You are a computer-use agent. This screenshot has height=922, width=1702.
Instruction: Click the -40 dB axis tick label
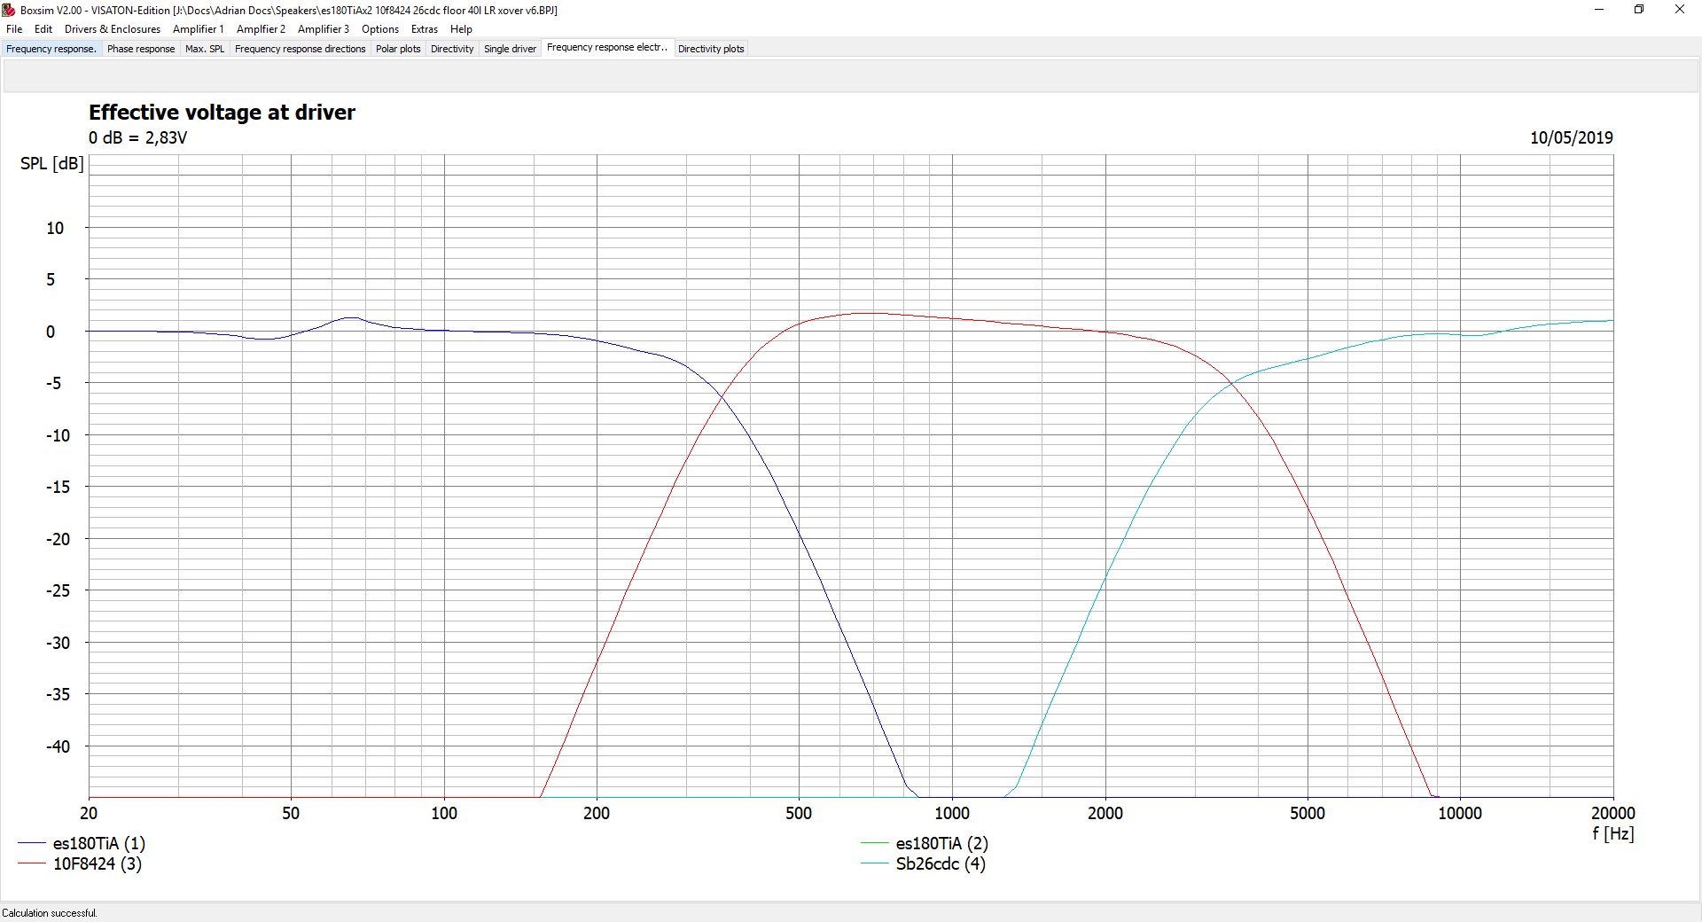click(58, 746)
